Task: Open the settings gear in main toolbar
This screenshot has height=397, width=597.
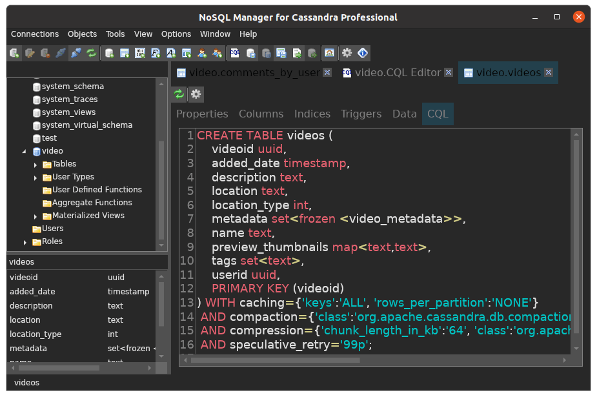Action: point(347,53)
